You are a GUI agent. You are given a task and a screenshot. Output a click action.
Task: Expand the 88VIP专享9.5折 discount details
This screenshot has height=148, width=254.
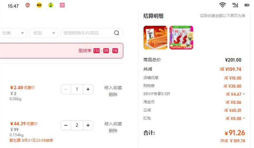tap(244, 94)
